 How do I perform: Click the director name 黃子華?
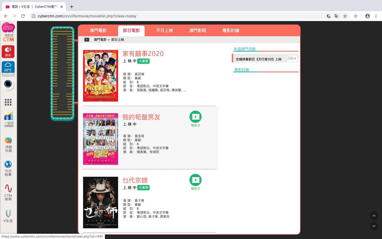139,200
